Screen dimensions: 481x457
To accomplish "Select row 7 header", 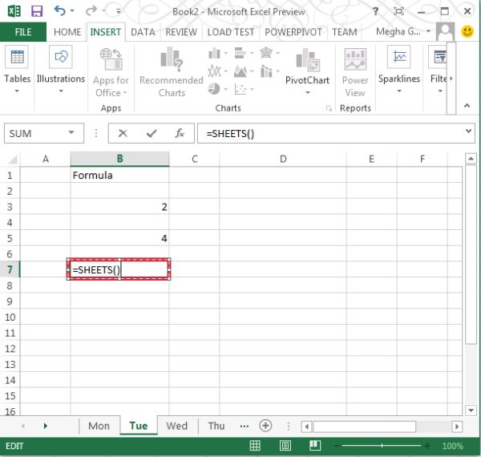I will click(x=10, y=269).
